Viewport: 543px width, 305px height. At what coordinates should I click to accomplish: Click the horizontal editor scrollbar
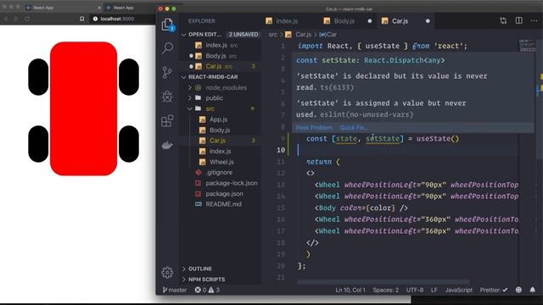click(383, 282)
